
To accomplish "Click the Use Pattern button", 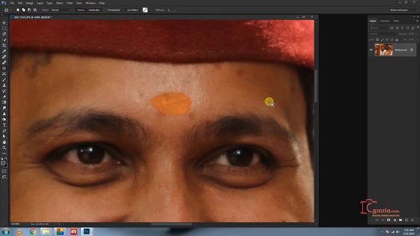I will click(133, 10).
